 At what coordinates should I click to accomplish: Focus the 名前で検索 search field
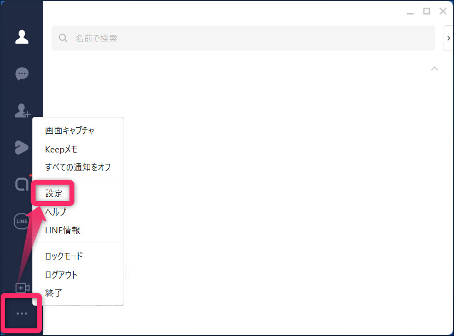pos(243,38)
